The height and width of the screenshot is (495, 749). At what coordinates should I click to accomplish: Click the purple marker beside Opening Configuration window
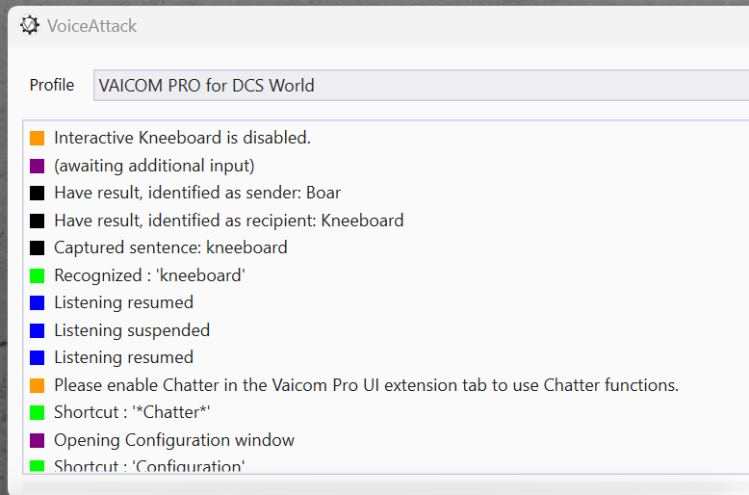38,440
